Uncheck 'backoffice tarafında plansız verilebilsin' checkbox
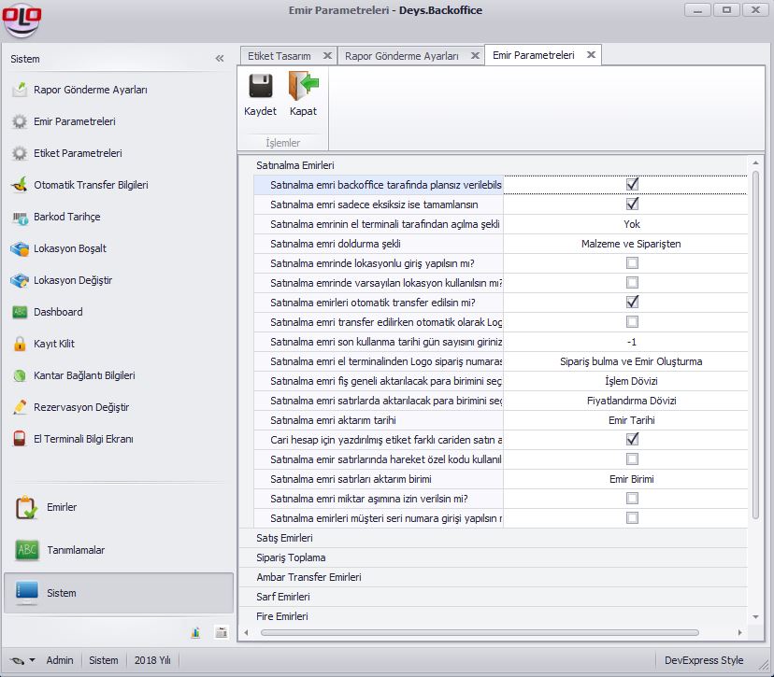Image resolution: width=774 pixels, height=677 pixels. 632,184
